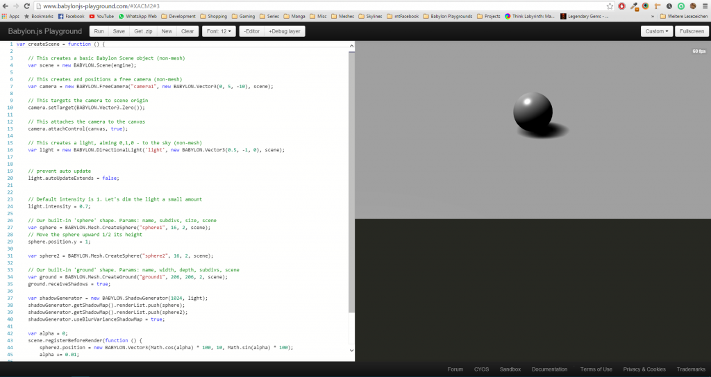
Task: Open the Documentation link in the footer
Action: tap(549, 369)
